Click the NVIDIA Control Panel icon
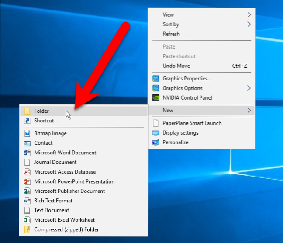The image size is (283, 243). point(155,98)
